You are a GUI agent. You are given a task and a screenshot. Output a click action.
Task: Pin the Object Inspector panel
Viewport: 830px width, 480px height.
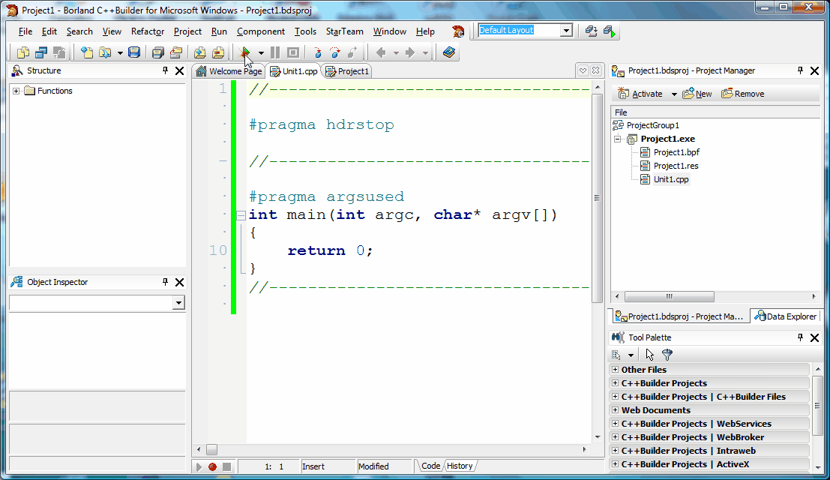click(165, 282)
